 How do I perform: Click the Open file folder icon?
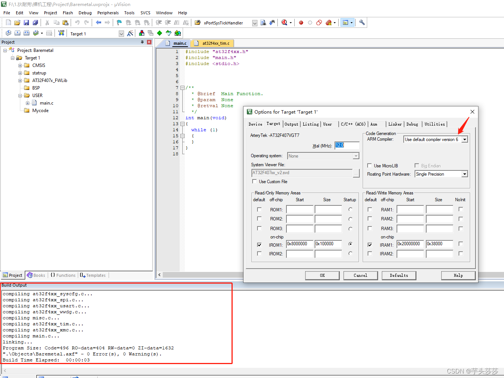coord(17,23)
